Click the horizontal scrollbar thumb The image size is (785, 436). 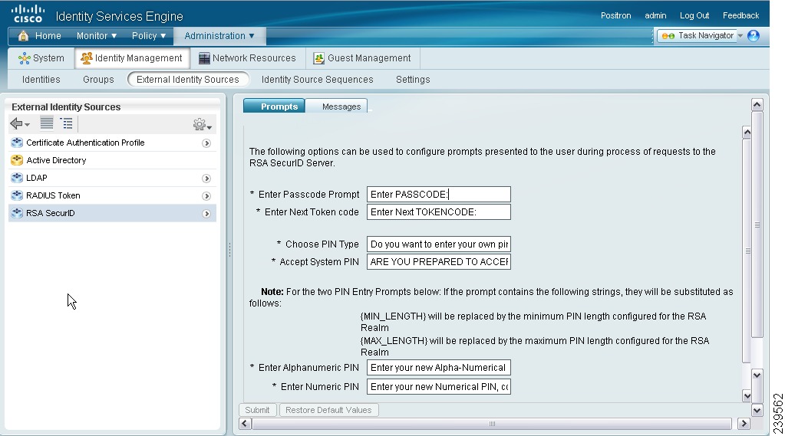(x=492, y=424)
